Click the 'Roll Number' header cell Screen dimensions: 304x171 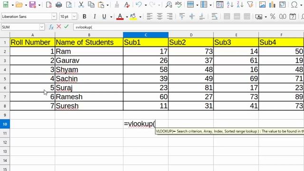pos(32,42)
